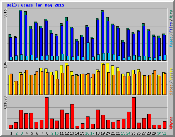The height and width of the screenshot is (137, 175).
Task: Click the Pages legend label
Action: (x=171, y=42)
